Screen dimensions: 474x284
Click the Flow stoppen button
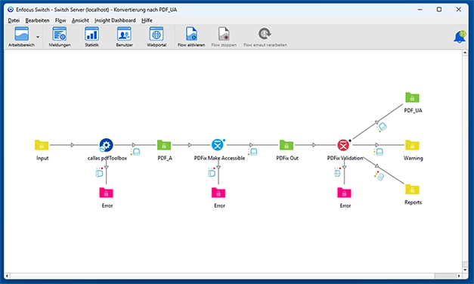click(x=224, y=36)
